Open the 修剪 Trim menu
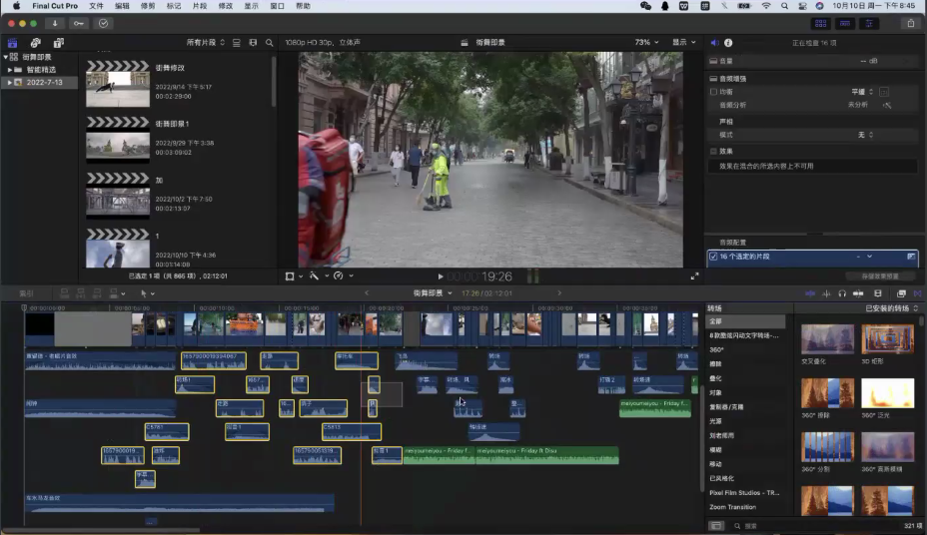This screenshot has width=927, height=535. pos(148,6)
